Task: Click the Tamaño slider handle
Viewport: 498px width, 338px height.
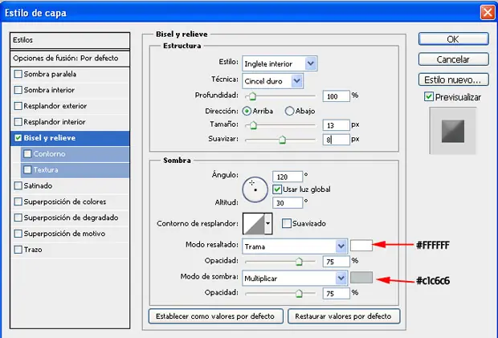Action: click(x=253, y=125)
